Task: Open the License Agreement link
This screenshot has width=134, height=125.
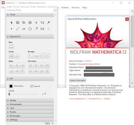Action: point(77,99)
